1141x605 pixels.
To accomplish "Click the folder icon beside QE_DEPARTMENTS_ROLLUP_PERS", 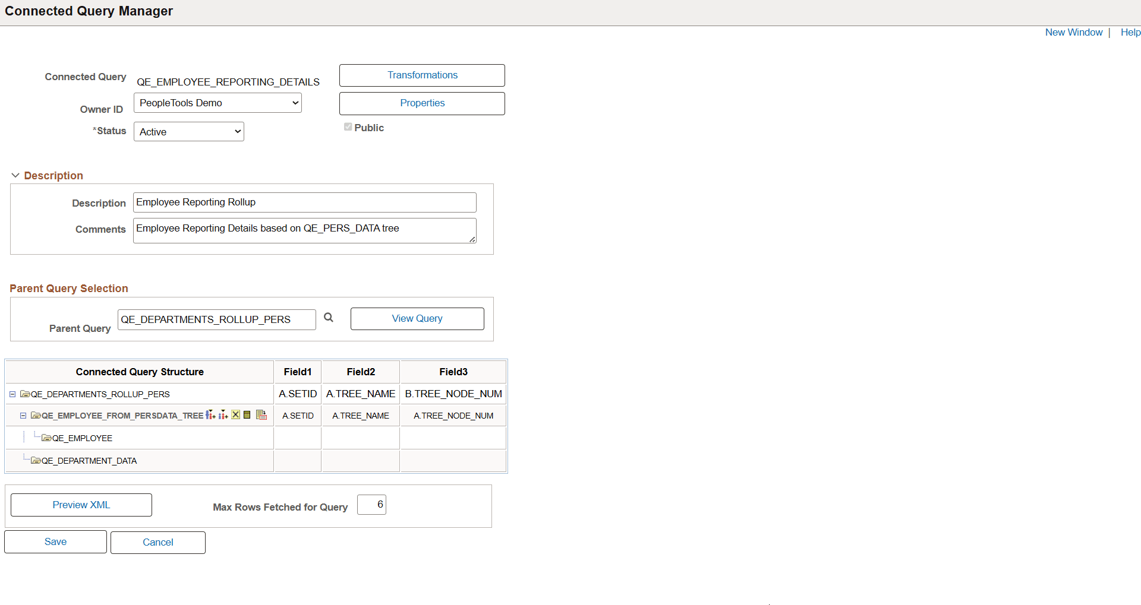I will click(x=24, y=394).
